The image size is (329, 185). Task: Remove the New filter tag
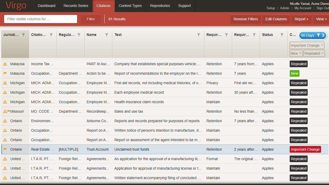click(x=300, y=53)
